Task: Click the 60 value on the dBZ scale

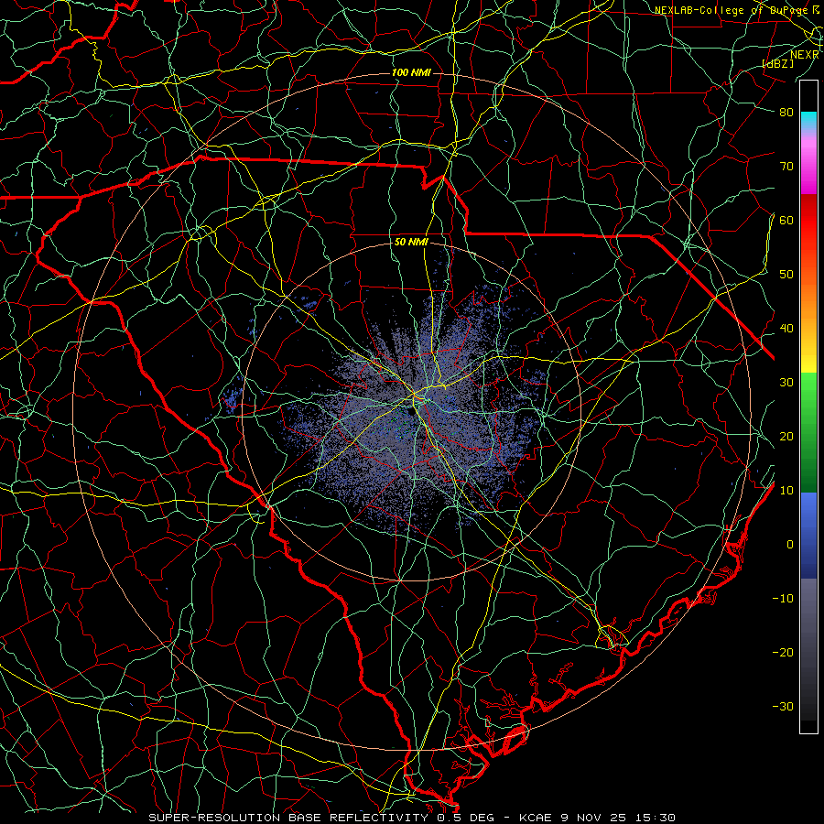Action: (786, 220)
